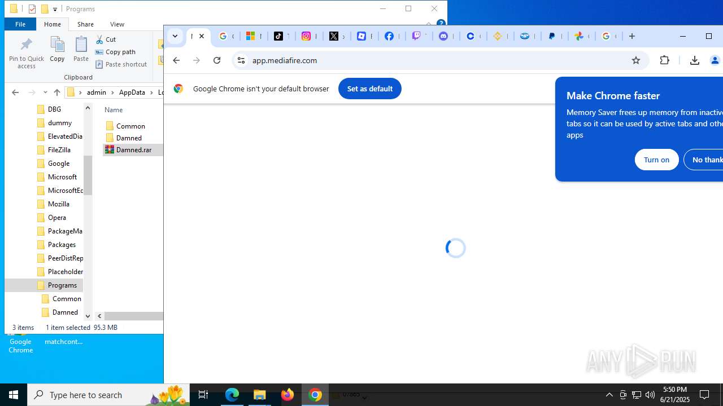Click the Properties quick access icon
Screen dimensions: 723x406
[x=32, y=9]
